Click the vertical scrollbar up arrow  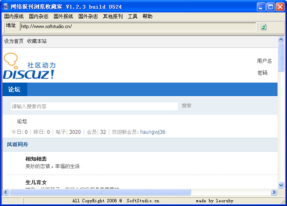pyautogui.click(x=281, y=39)
